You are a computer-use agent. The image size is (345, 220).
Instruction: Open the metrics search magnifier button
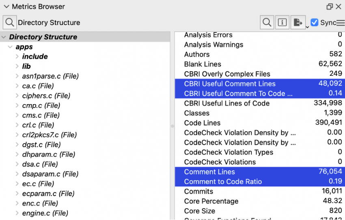coord(267,22)
